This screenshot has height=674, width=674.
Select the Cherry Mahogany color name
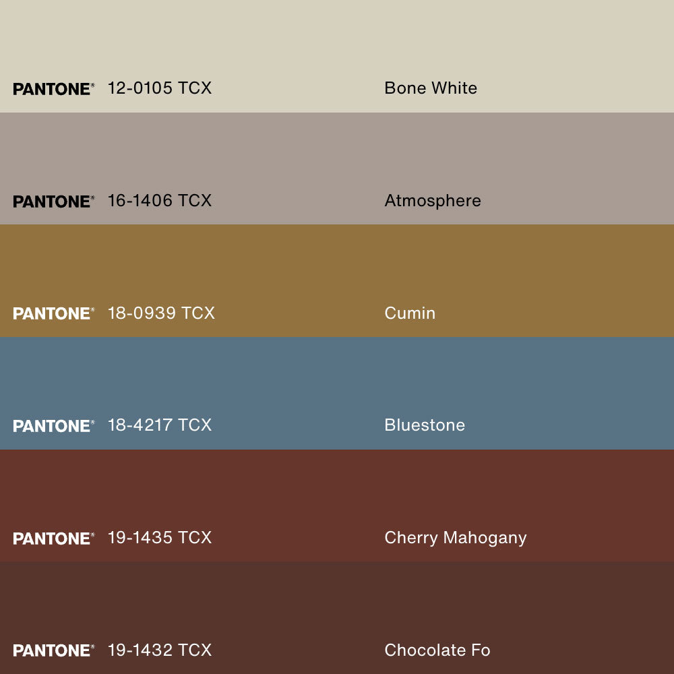coord(456,538)
